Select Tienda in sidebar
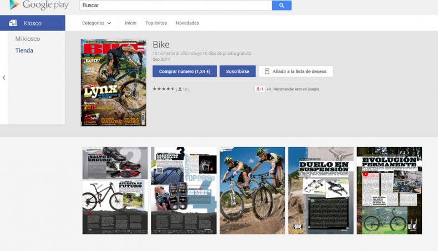438x251 pixels. click(x=24, y=50)
